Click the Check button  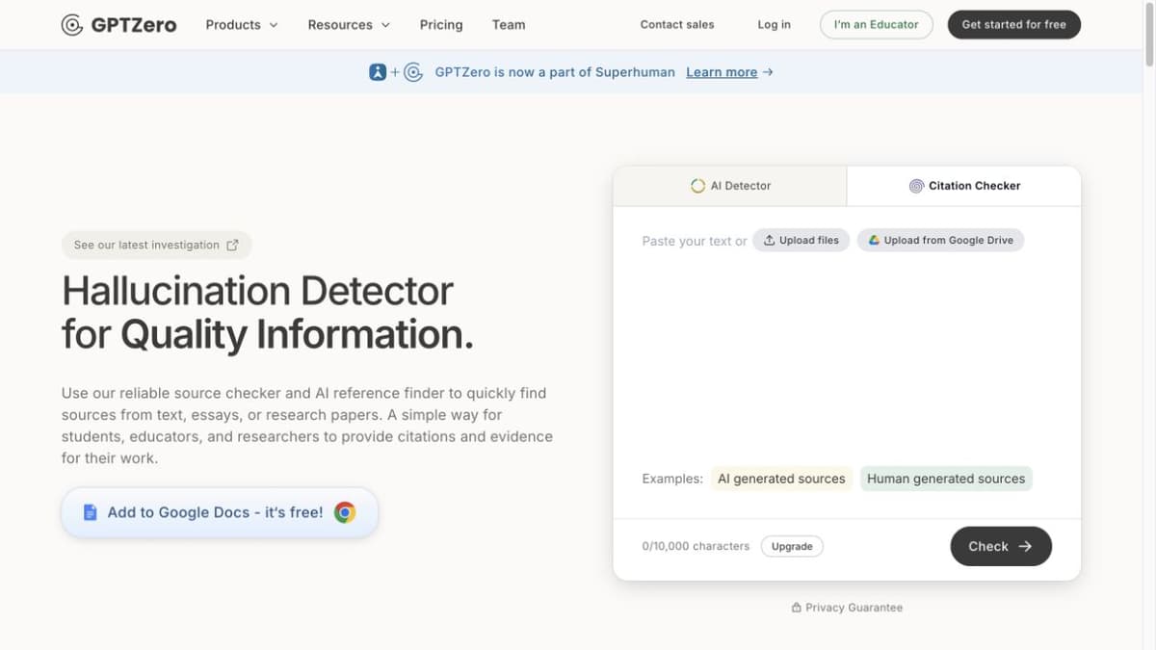click(x=1001, y=546)
